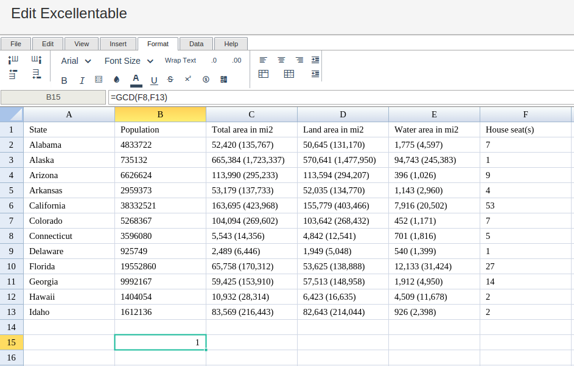Click the cell fill color droplet icon
Image resolution: width=574 pixels, height=366 pixels.
pyautogui.click(x=116, y=80)
